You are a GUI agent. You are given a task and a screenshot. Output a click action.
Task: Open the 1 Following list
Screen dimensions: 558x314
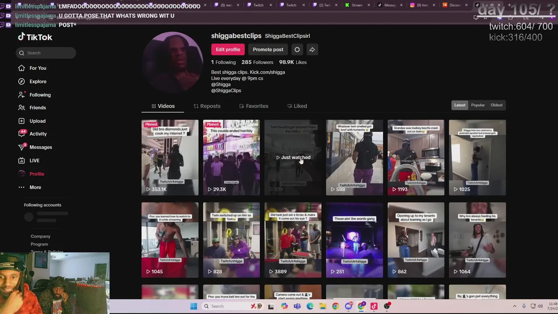(223, 62)
